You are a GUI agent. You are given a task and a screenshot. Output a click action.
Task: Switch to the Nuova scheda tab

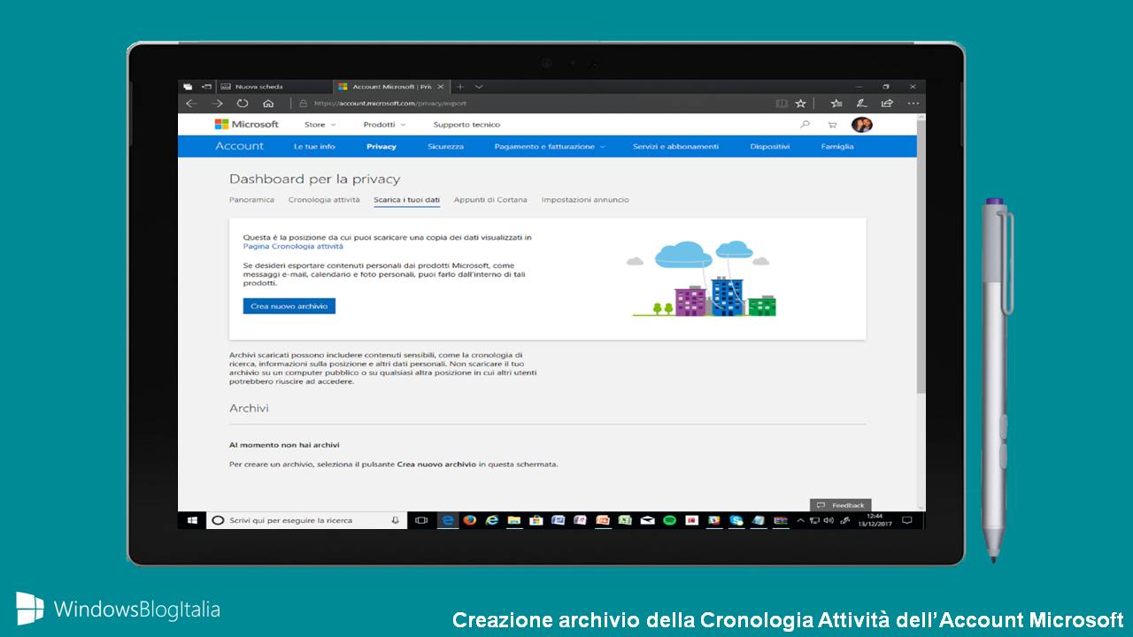pyautogui.click(x=274, y=87)
